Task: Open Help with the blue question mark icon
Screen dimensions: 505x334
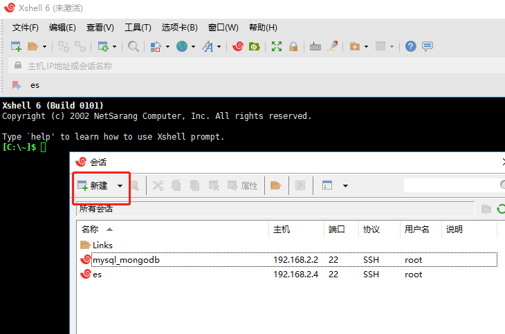Action: pyautogui.click(x=411, y=46)
